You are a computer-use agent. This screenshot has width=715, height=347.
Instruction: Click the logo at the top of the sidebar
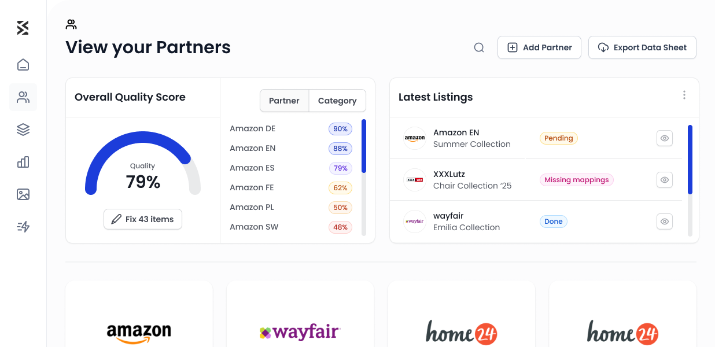click(x=23, y=27)
